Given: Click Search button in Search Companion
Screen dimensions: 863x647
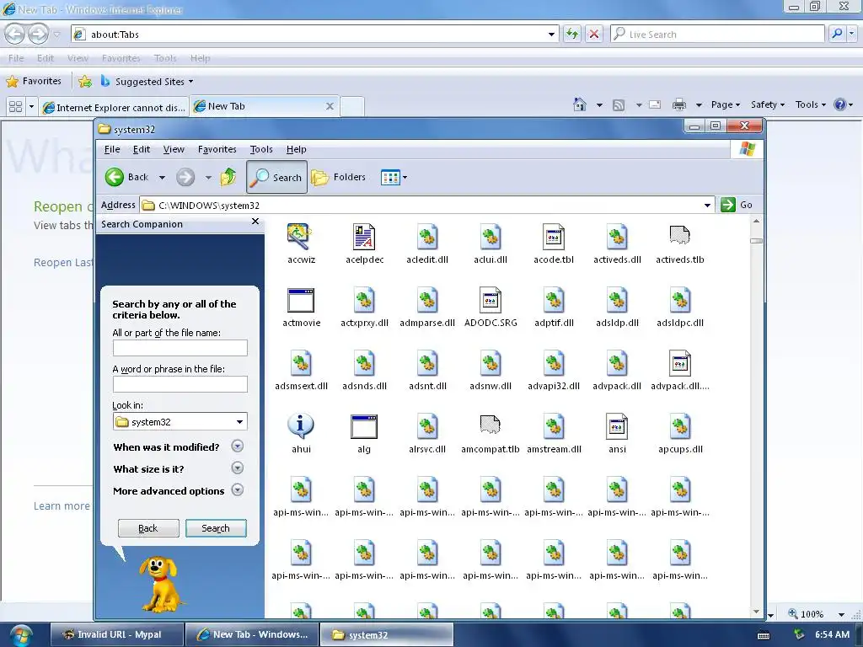Looking at the screenshot, I should (216, 528).
